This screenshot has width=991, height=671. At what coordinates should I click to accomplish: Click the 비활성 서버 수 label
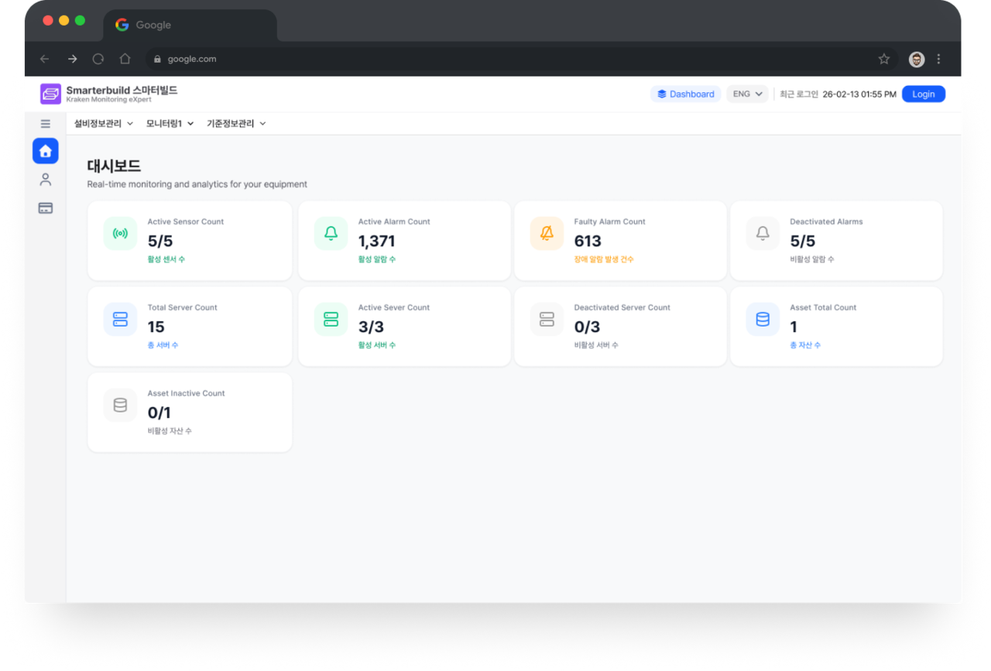pos(596,345)
